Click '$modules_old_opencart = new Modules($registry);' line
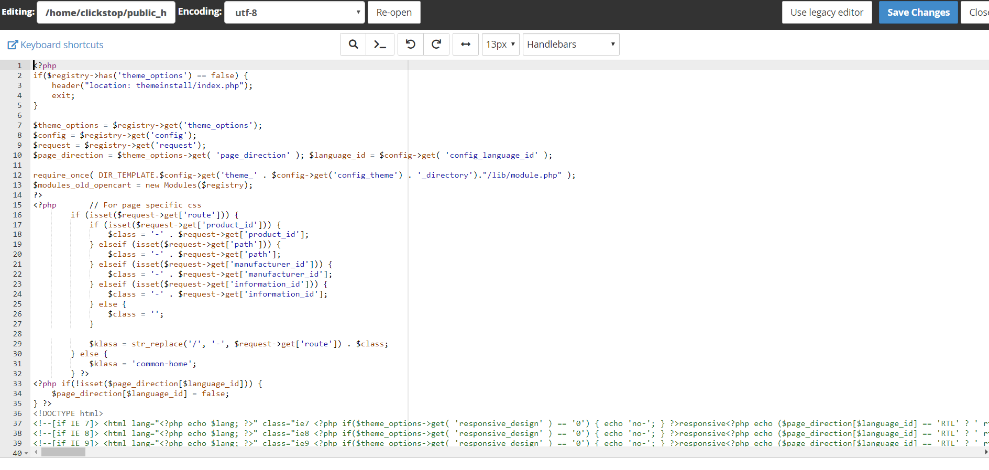The width and height of the screenshot is (989, 470). [143, 185]
